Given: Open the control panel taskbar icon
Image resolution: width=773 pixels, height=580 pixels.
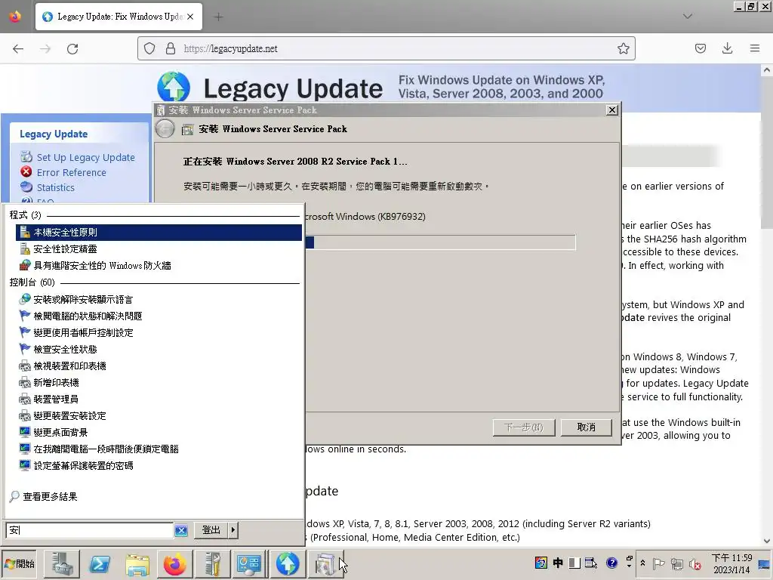Looking at the screenshot, I should point(250,563).
